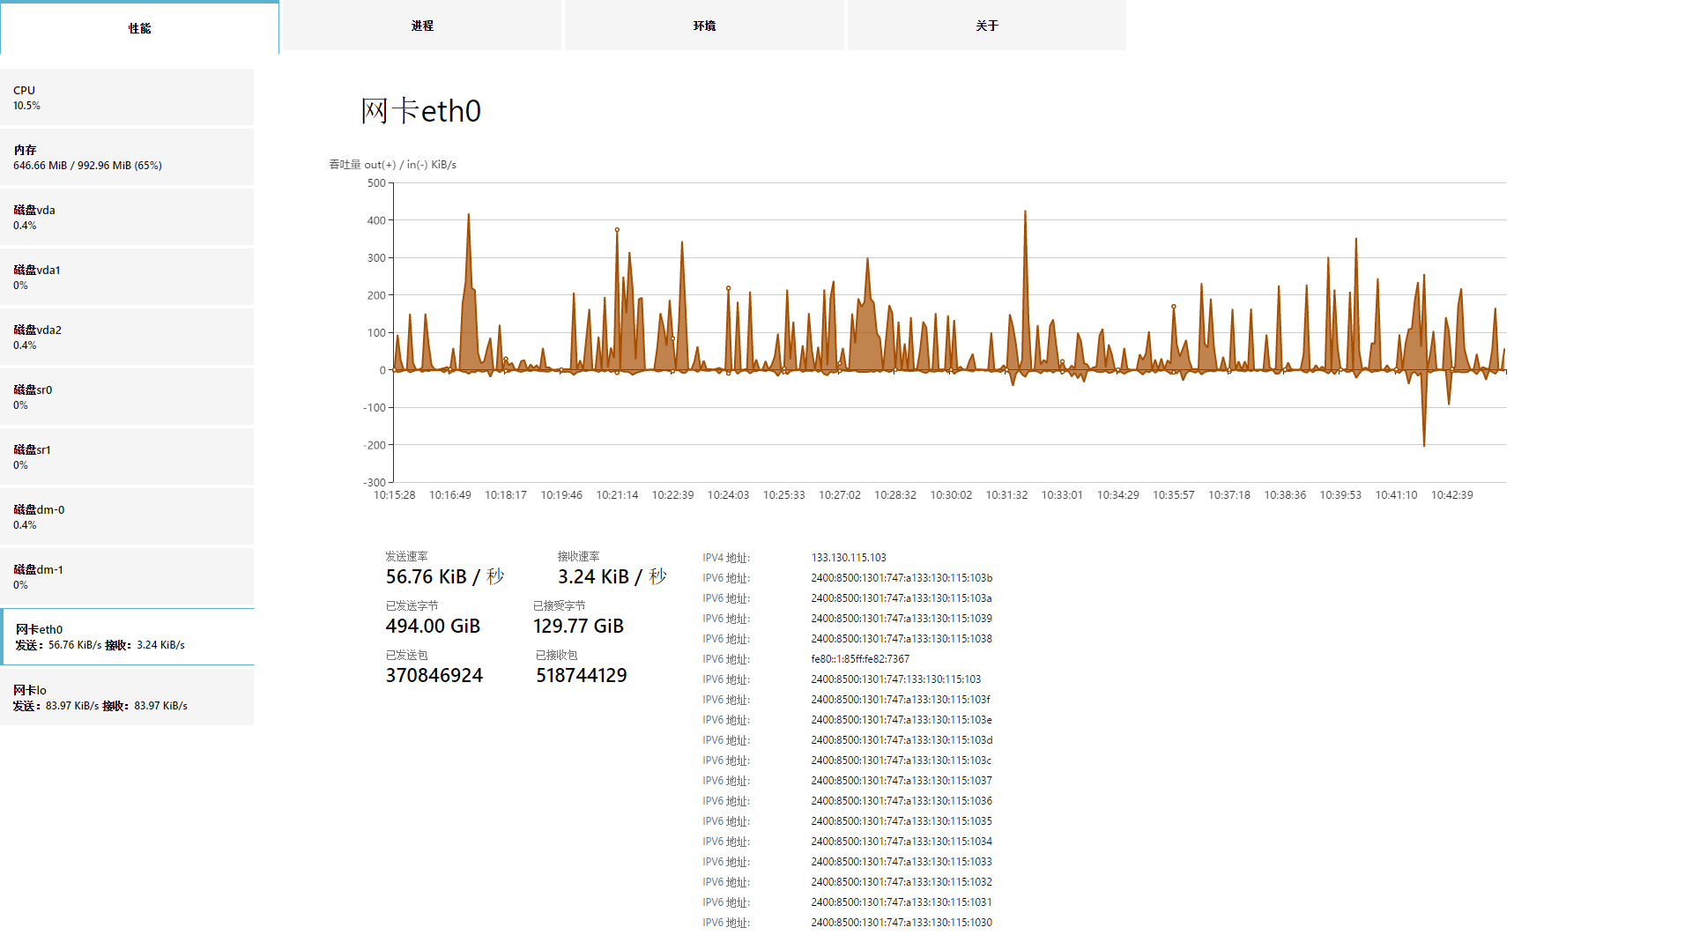The image size is (1692, 935).
Task: Show 磁盘vda disk stats
Action: (127, 217)
